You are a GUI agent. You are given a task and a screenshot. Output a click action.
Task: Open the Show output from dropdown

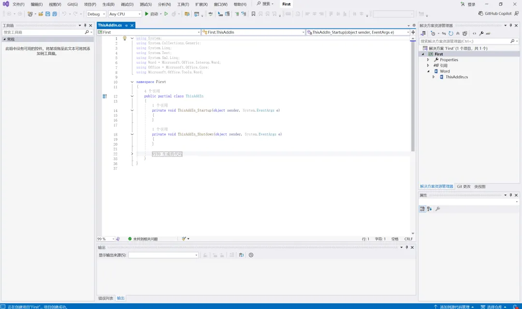tap(163, 255)
